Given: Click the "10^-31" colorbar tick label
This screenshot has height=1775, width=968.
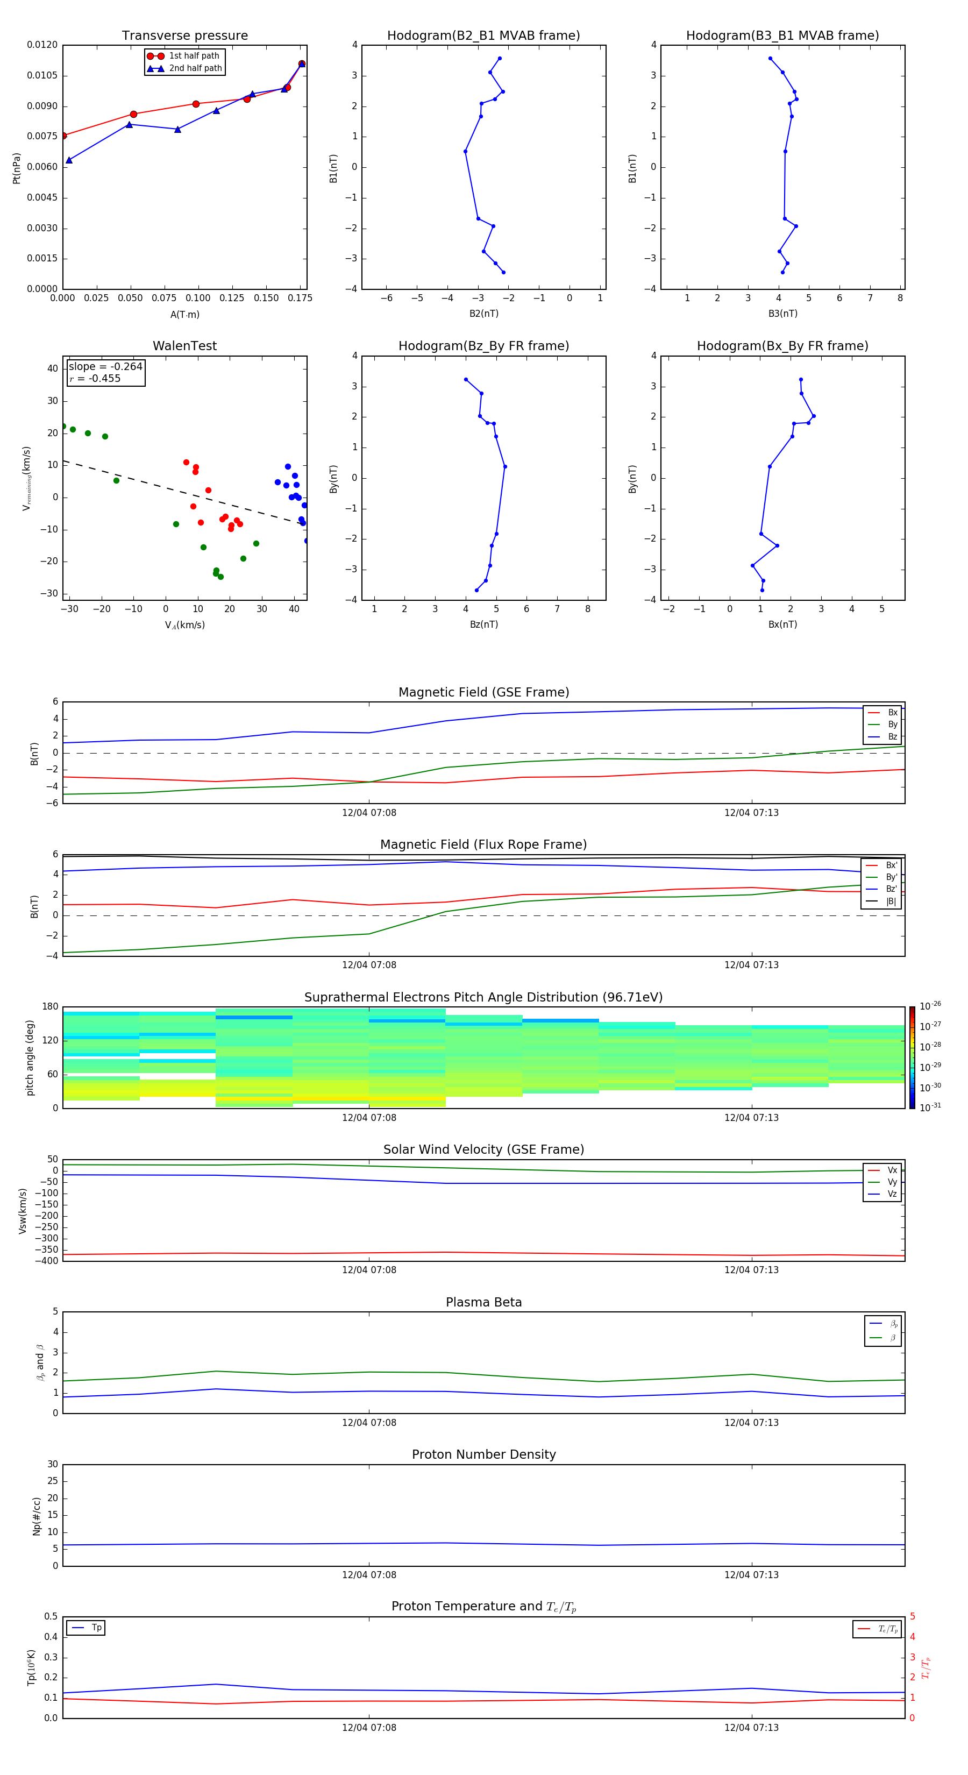Looking at the screenshot, I should coord(930,1107).
